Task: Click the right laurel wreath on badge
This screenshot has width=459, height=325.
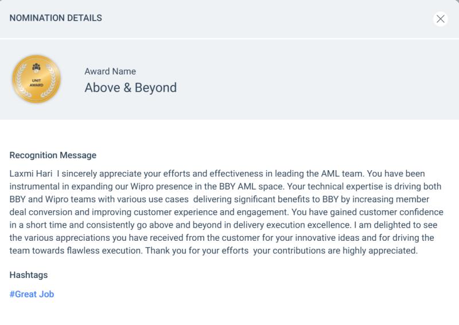Action: (50, 81)
